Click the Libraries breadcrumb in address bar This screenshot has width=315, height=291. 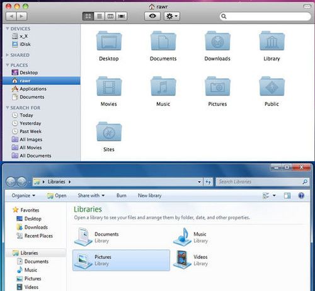coord(56,182)
